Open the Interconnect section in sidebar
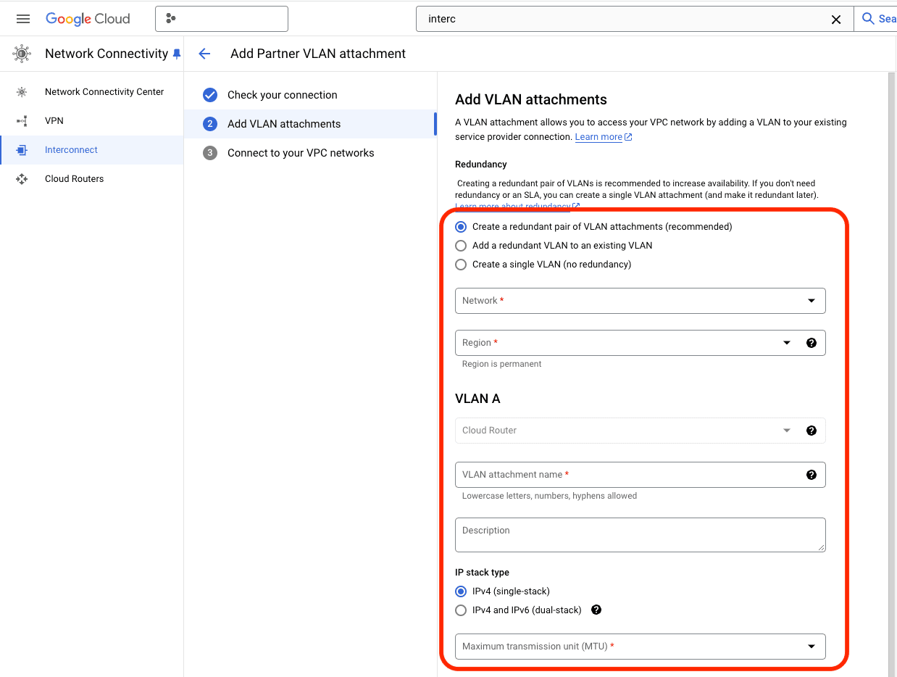 click(72, 149)
